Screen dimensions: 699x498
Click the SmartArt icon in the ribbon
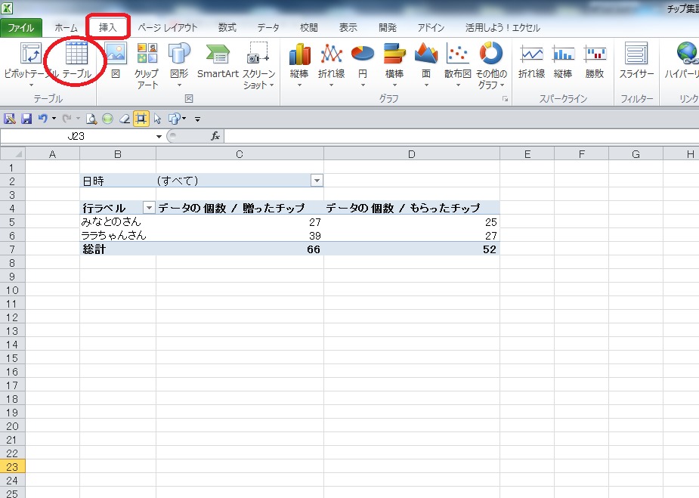218,60
